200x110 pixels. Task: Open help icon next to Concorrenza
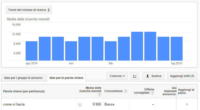click(125, 91)
